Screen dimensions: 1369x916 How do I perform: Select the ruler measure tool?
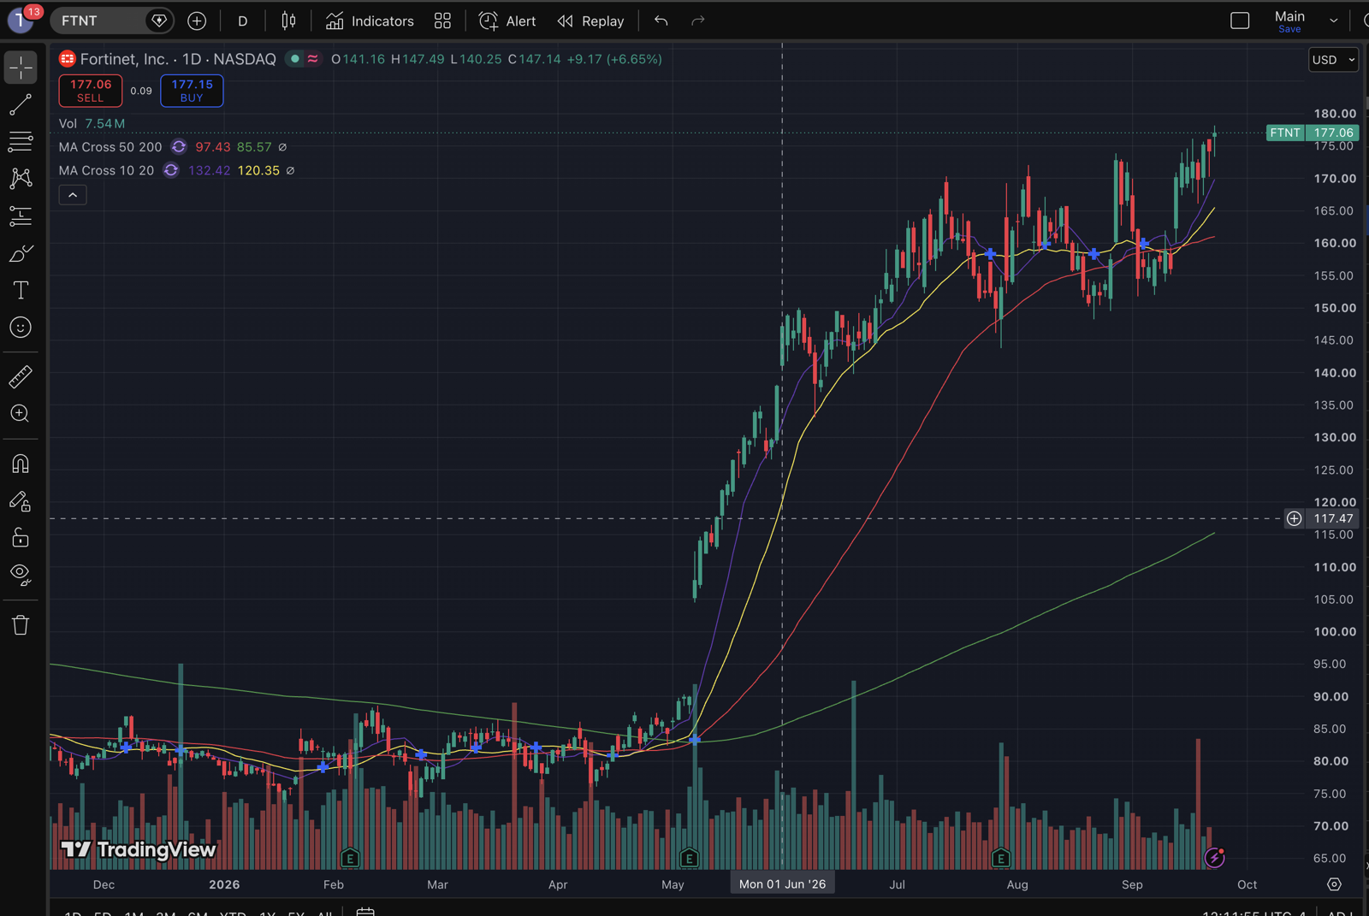point(21,376)
